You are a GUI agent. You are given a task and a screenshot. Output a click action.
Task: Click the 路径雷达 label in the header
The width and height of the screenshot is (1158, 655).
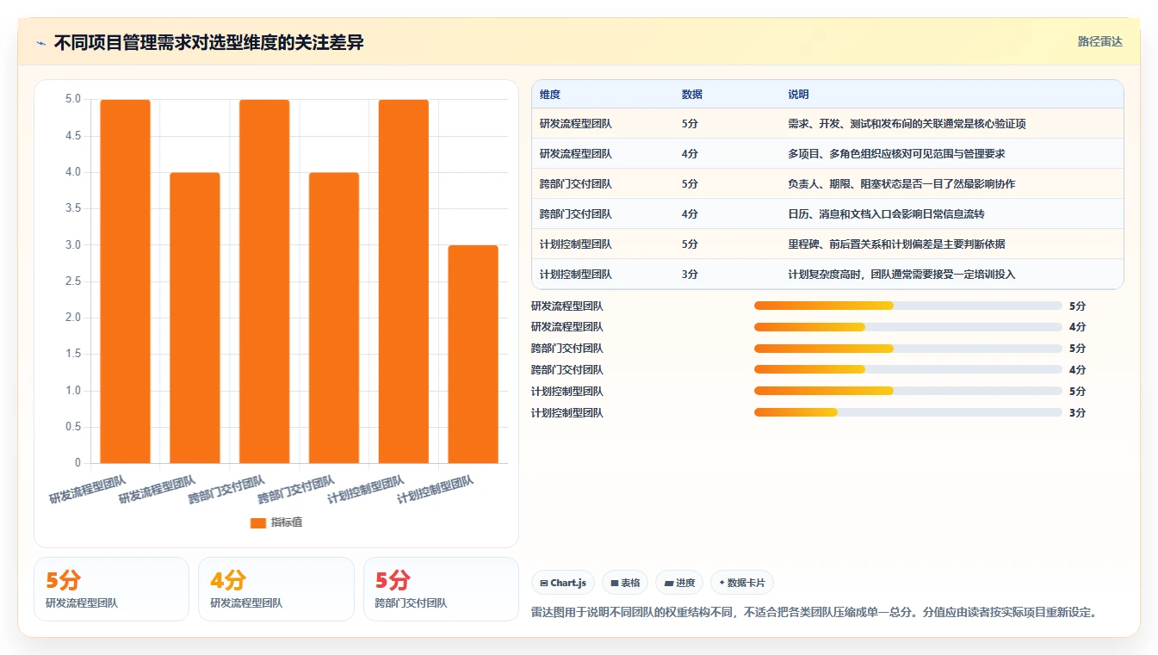coord(1099,41)
